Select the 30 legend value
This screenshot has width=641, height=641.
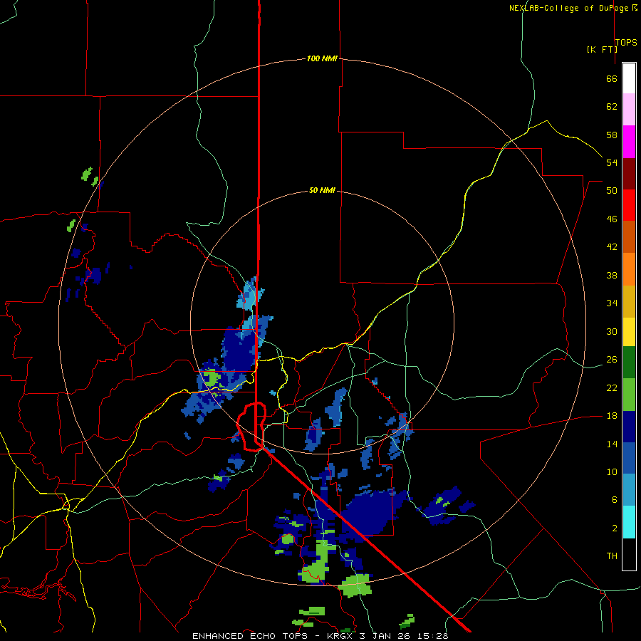pos(612,331)
